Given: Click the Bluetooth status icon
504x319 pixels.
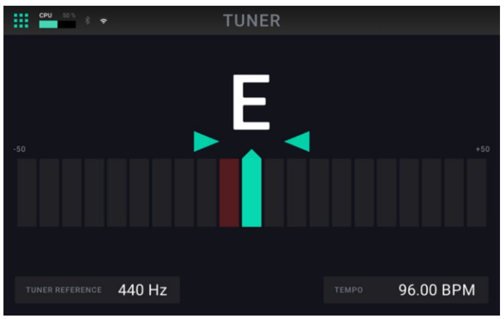Looking at the screenshot, I should click(87, 21).
